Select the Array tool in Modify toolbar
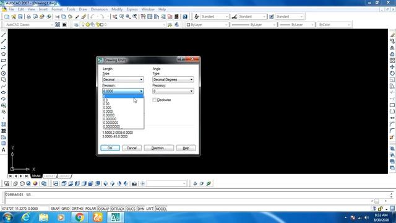The image size is (396, 223). 392,61
